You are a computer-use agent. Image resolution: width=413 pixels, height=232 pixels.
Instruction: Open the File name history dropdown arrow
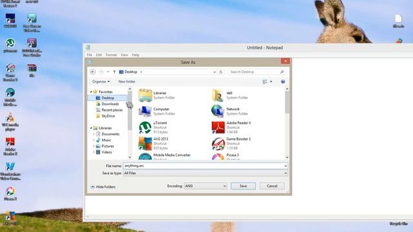coord(285,166)
